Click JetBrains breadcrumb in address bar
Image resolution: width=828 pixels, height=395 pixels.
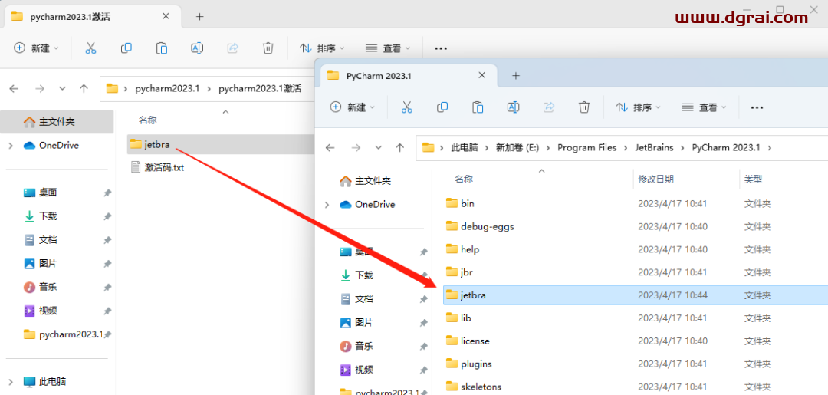[654, 148]
